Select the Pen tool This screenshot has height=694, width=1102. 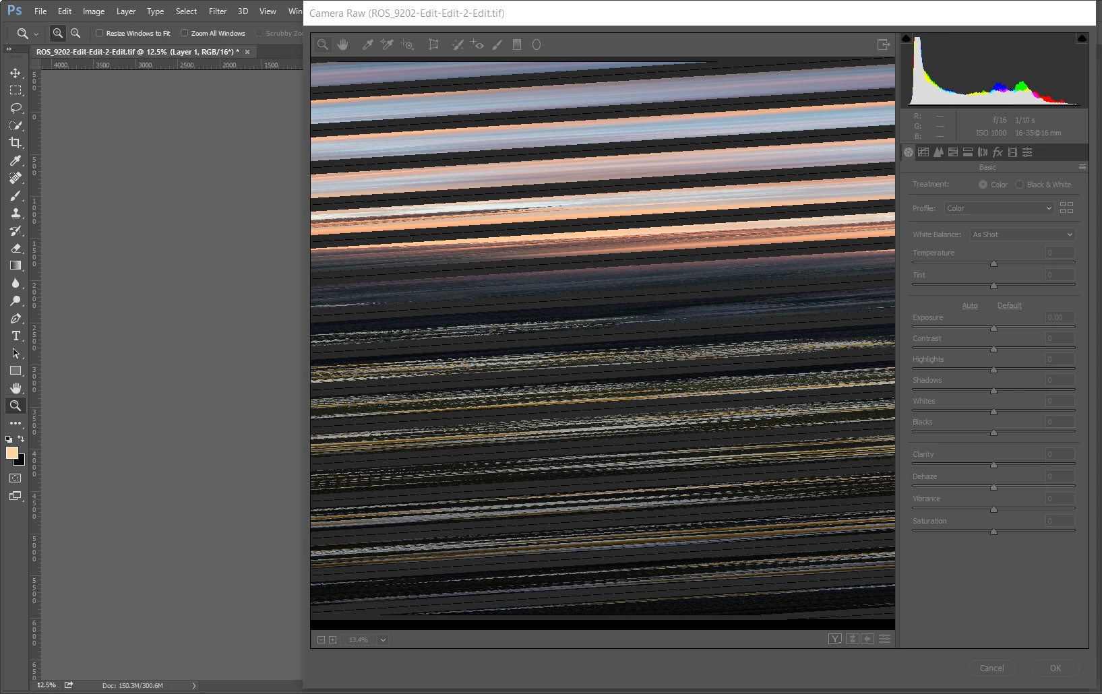(16, 318)
